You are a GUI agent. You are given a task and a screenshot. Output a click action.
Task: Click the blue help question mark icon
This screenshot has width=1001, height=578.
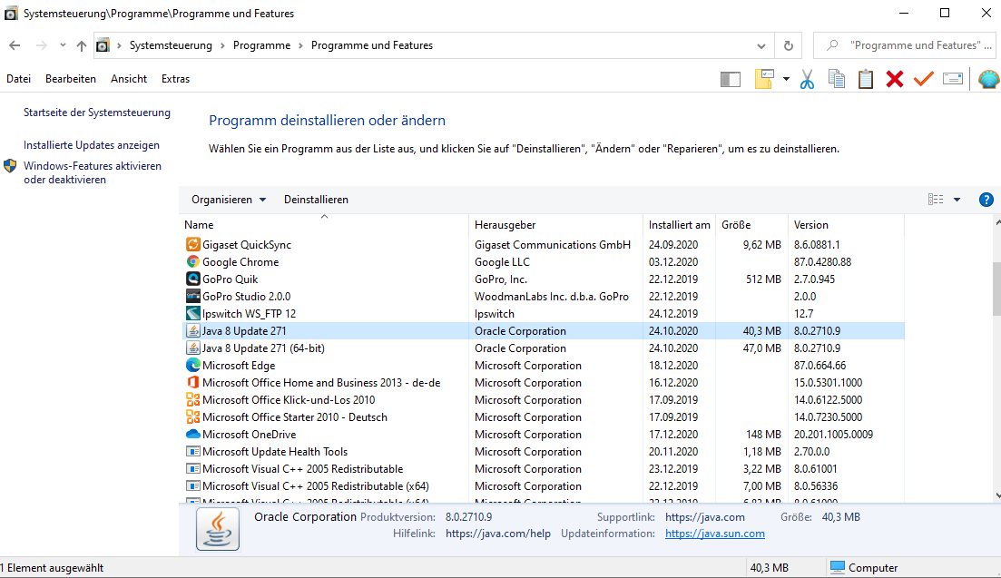pos(986,200)
